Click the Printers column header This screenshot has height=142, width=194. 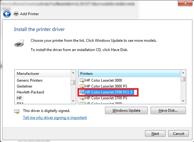(x=129, y=73)
